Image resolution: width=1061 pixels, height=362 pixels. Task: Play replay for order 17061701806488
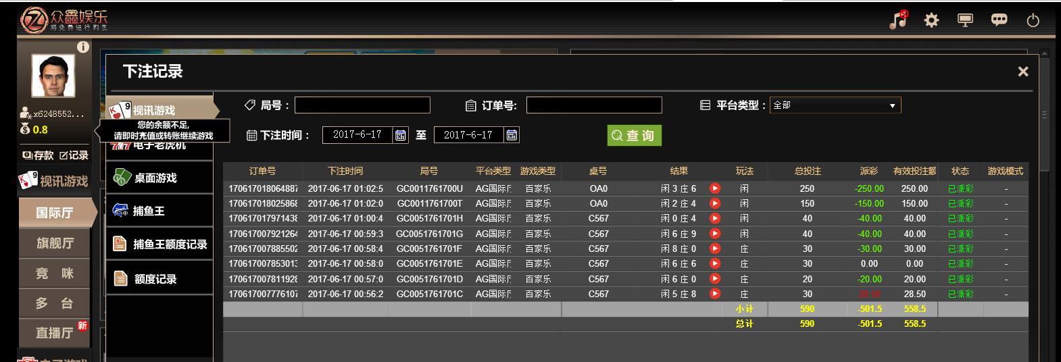715,188
